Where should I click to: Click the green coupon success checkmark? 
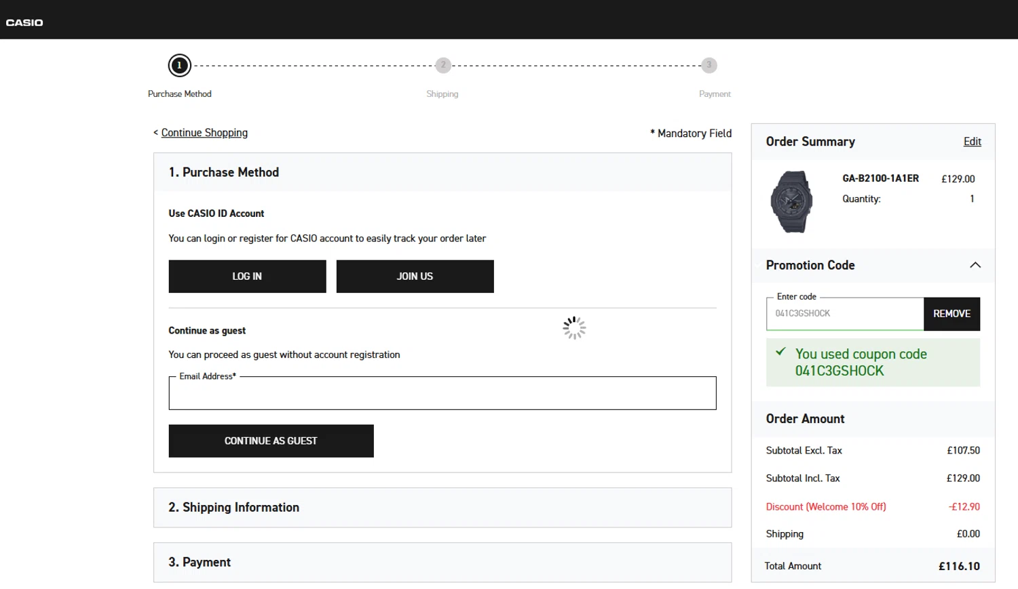[x=780, y=352]
